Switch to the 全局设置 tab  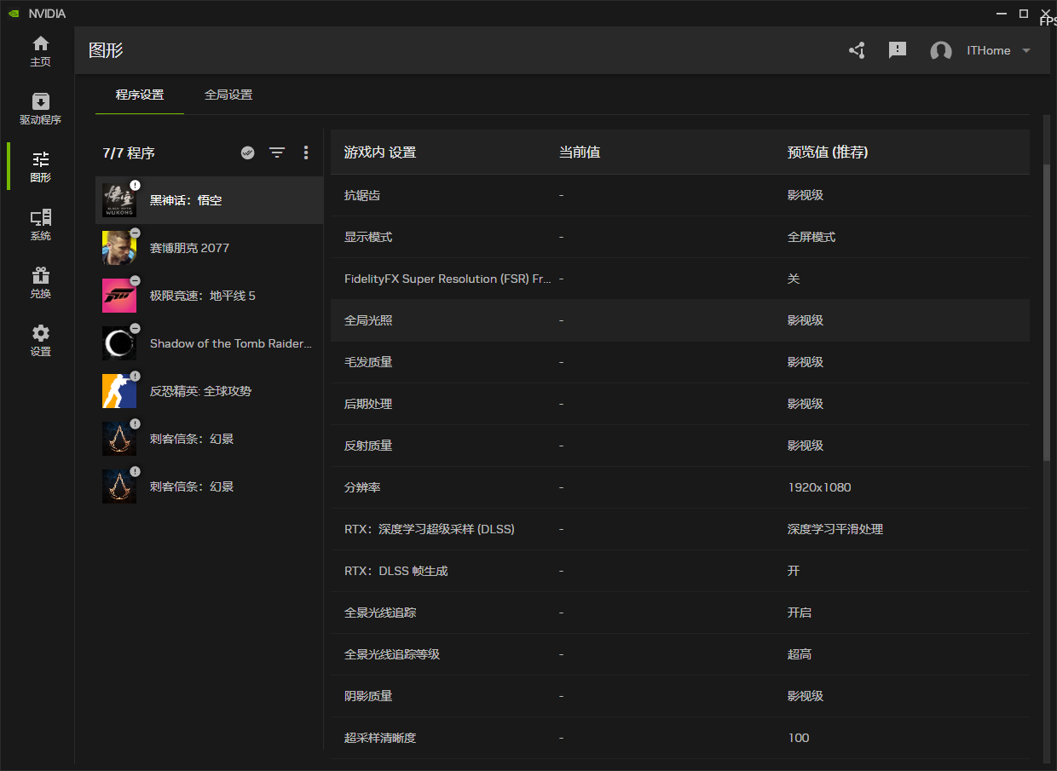[x=228, y=95]
